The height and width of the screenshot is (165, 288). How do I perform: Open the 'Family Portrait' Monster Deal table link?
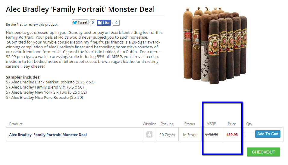coord(48,135)
